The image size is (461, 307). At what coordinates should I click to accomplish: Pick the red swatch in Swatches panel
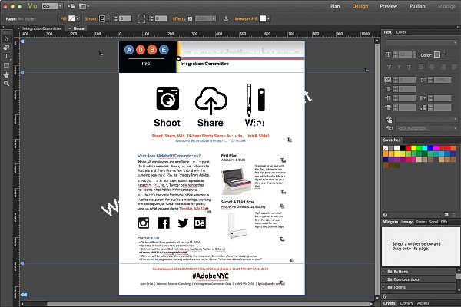tap(408, 148)
